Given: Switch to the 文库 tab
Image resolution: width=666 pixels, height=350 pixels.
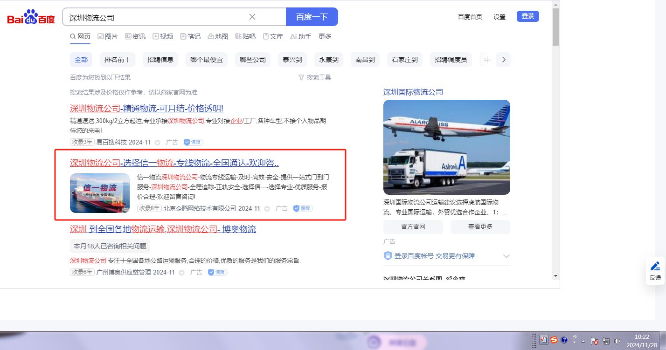Looking at the screenshot, I should (x=273, y=36).
